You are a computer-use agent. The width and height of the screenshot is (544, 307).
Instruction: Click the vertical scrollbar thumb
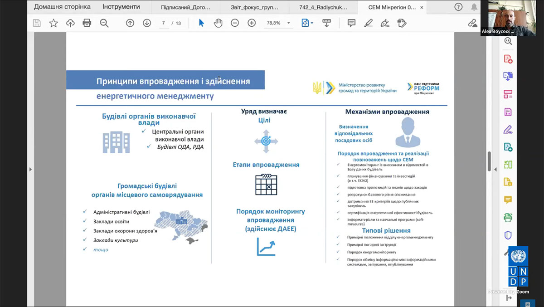click(x=489, y=161)
